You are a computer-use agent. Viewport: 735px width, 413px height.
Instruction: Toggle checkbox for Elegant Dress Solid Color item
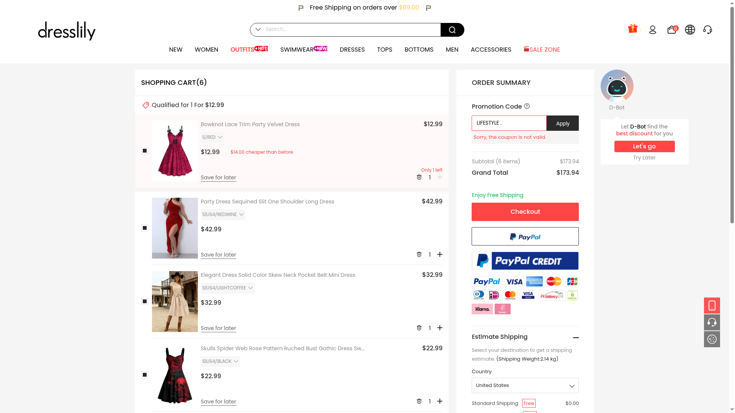(145, 301)
